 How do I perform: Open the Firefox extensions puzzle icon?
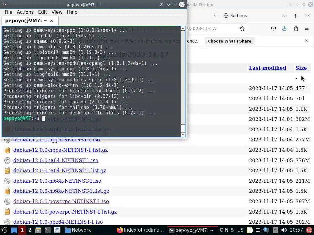point(296,28)
